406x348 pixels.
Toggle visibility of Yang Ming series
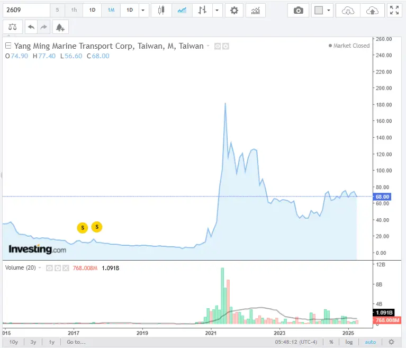218,46
